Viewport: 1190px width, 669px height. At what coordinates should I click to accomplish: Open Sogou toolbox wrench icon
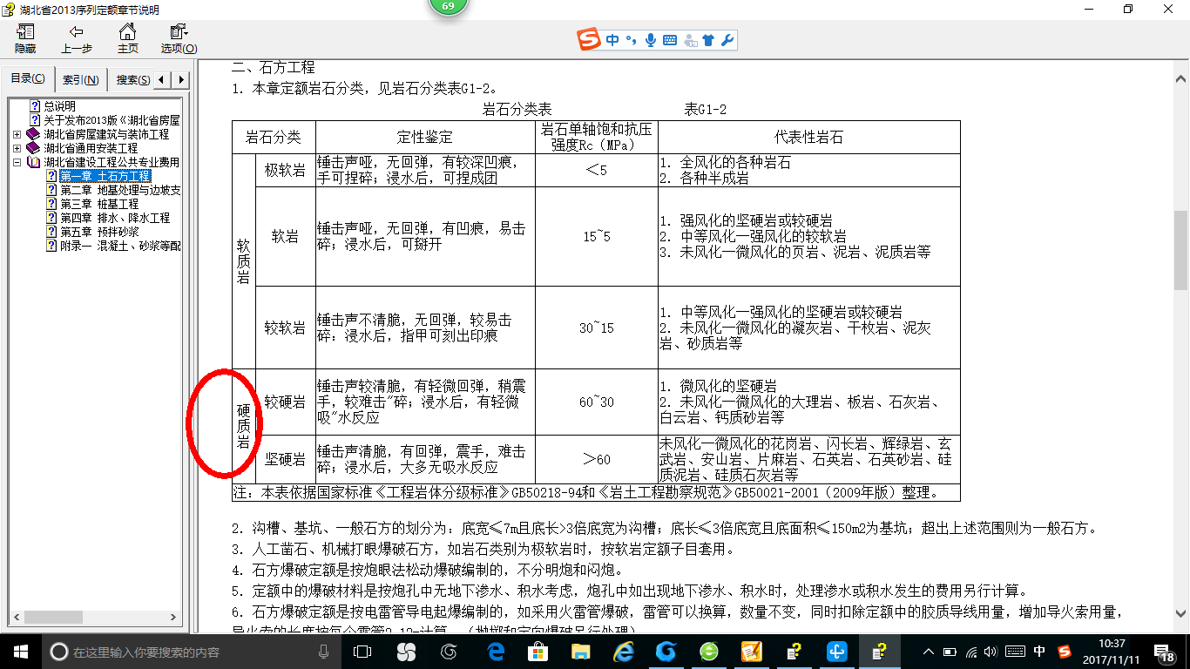coord(727,39)
